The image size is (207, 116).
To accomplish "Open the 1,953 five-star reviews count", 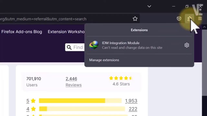I will point(131,101).
